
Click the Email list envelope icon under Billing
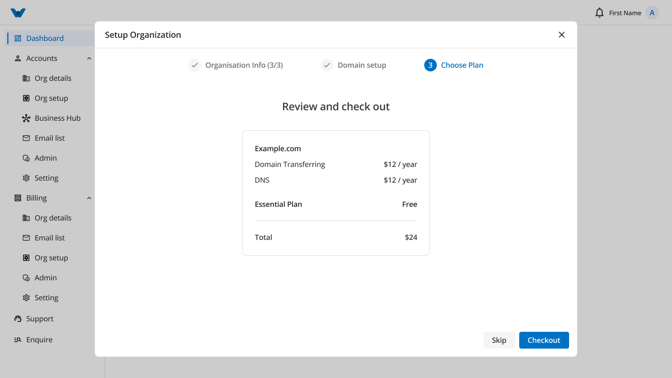tap(26, 238)
